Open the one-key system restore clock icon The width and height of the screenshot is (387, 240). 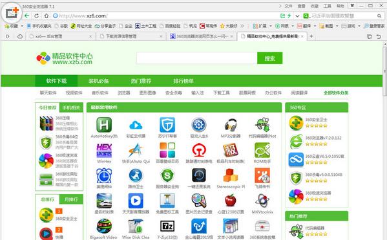point(199,175)
